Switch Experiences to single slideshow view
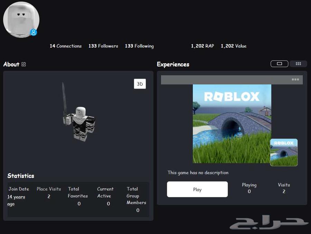 pyautogui.click(x=279, y=64)
